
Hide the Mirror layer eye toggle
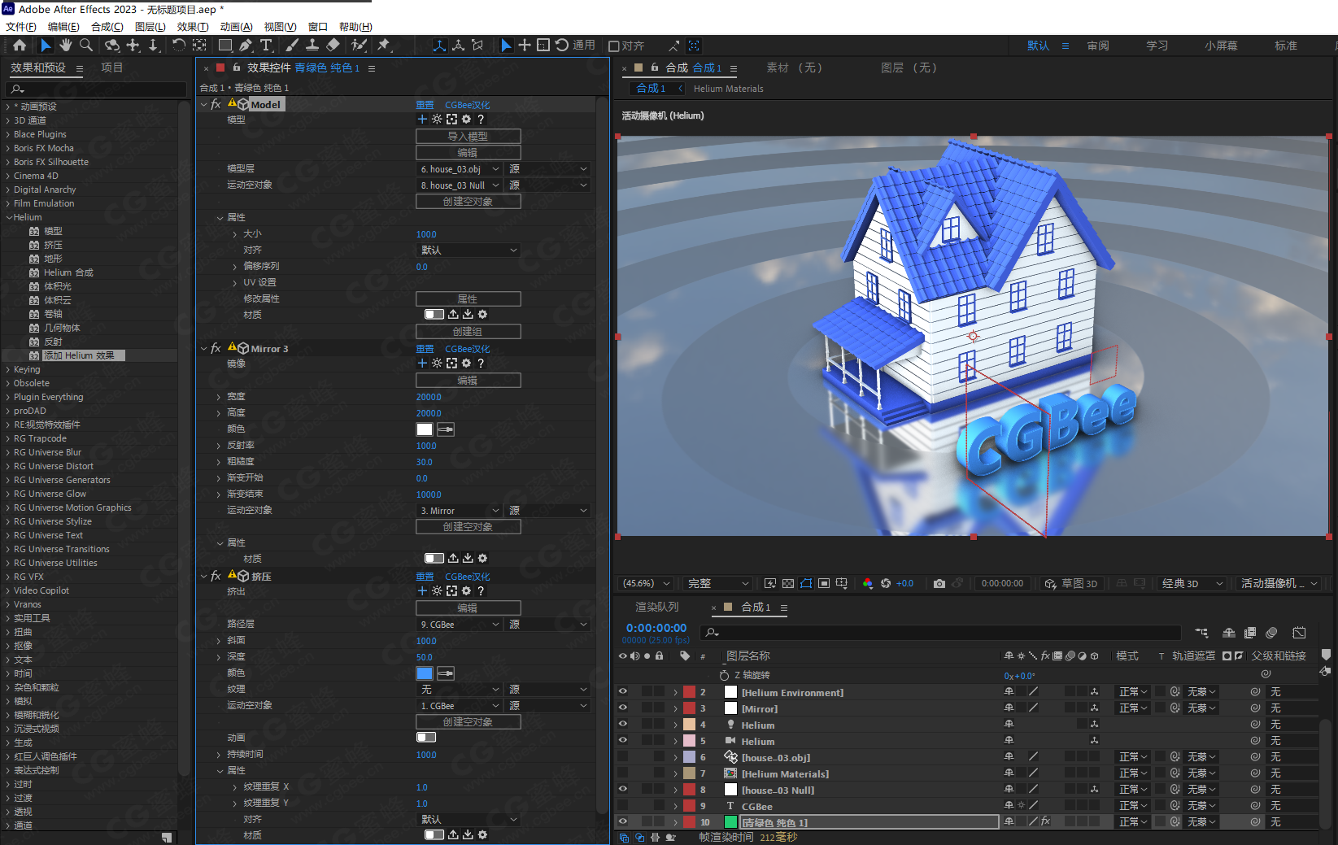point(623,708)
